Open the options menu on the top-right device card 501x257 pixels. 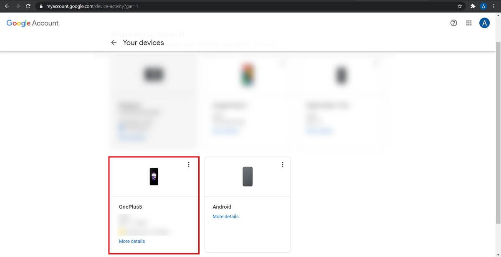pyautogui.click(x=376, y=63)
